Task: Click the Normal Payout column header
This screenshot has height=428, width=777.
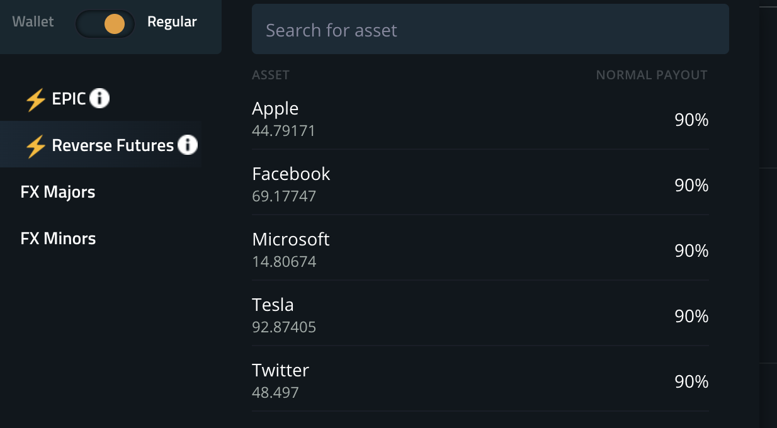Action: [x=652, y=75]
